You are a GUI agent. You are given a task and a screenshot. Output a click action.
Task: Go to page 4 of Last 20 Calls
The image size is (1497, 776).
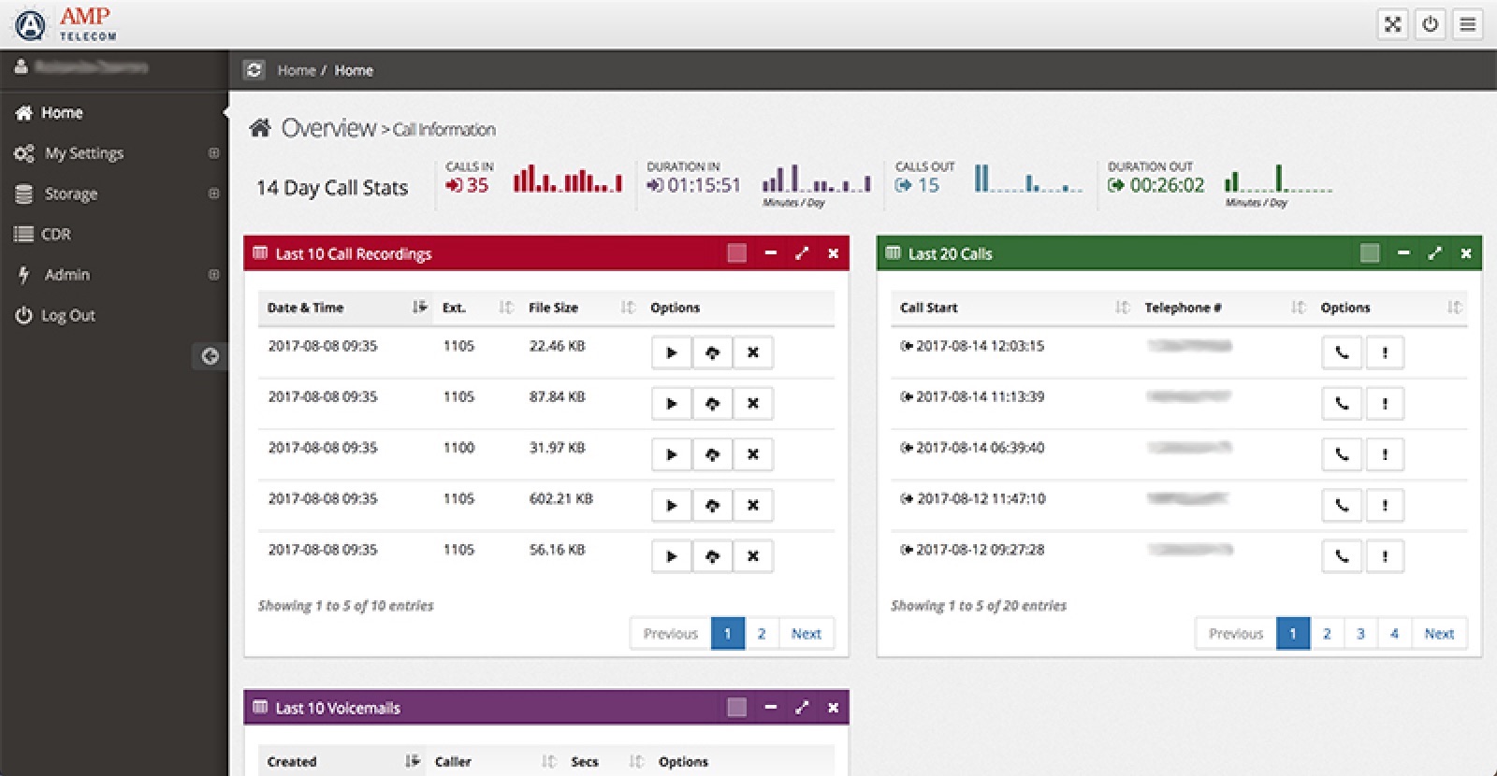point(1394,634)
